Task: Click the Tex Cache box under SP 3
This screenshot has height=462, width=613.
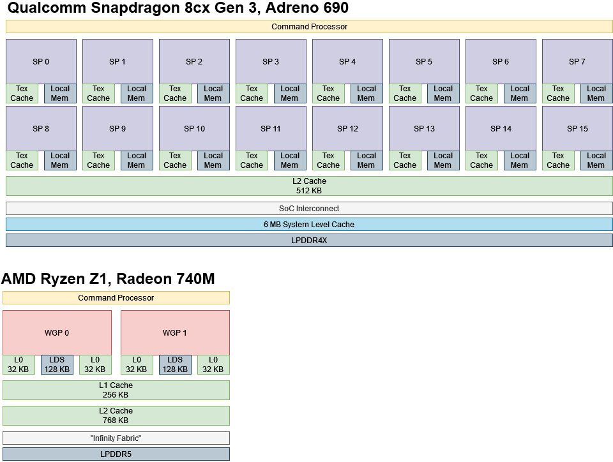Action: coord(252,93)
